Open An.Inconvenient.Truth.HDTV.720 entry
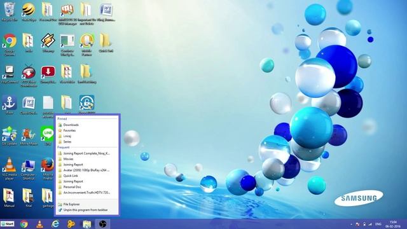The image size is (407, 229). [87, 193]
